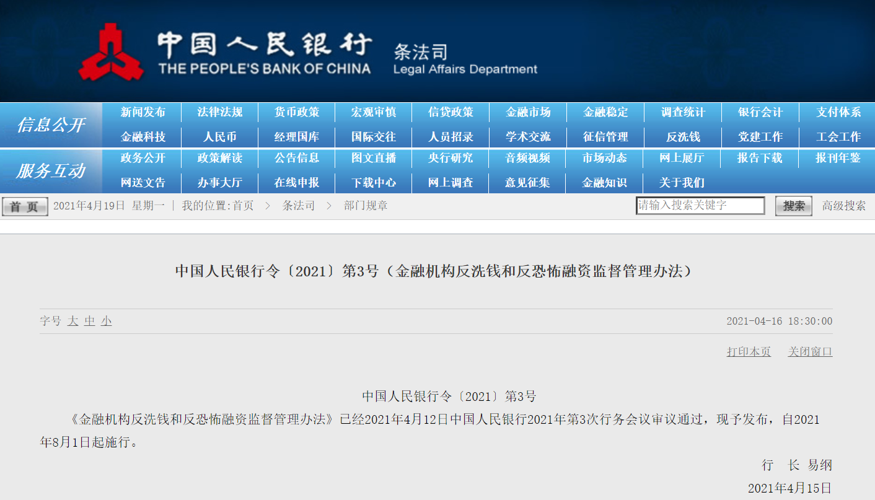Select the 宏观审慎 menu item

click(374, 112)
